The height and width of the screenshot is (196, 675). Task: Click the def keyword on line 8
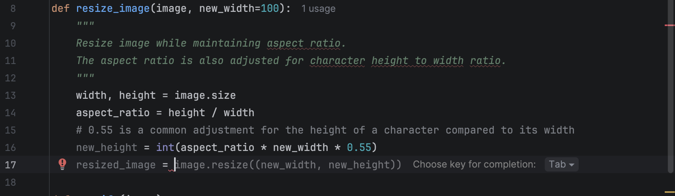click(x=60, y=8)
